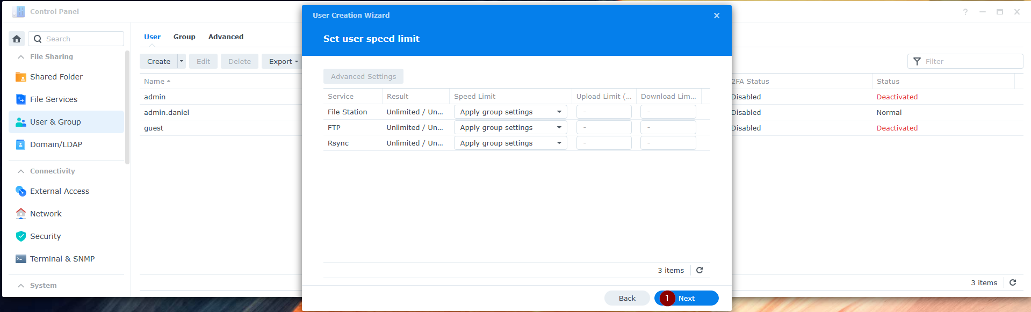Switch to the Advanced tab
Image resolution: width=1031 pixels, height=312 pixels.
coord(226,37)
